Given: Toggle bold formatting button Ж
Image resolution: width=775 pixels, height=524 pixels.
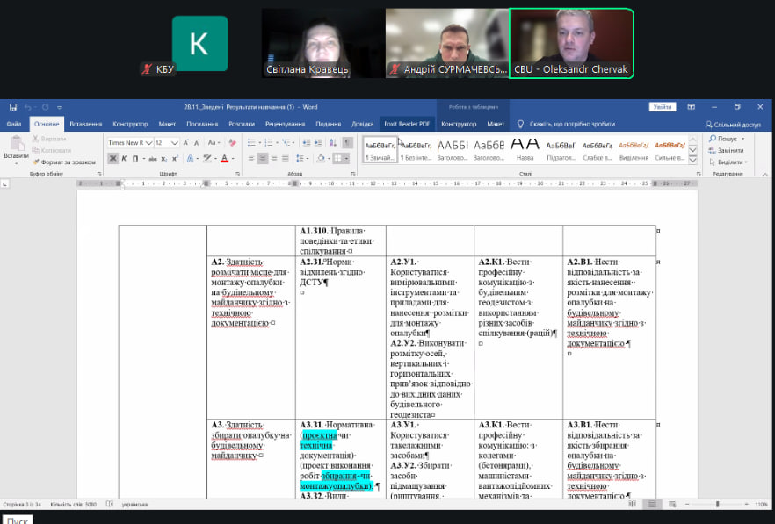Looking at the screenshot, I should click(112, 158).
